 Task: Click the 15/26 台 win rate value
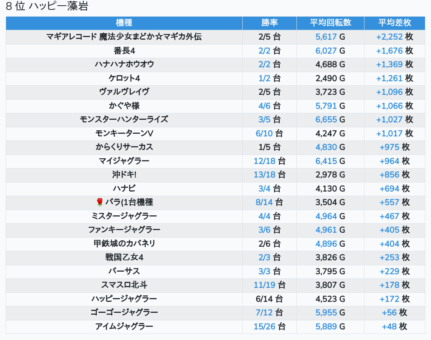pyautogui.click(x=269, y=326)
